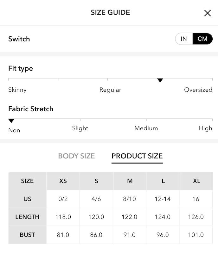The width and height of the screenshot is (218, 253).
Task: Click the Fabric Stretch triangle marker
Action: click(x=11, y=121)
